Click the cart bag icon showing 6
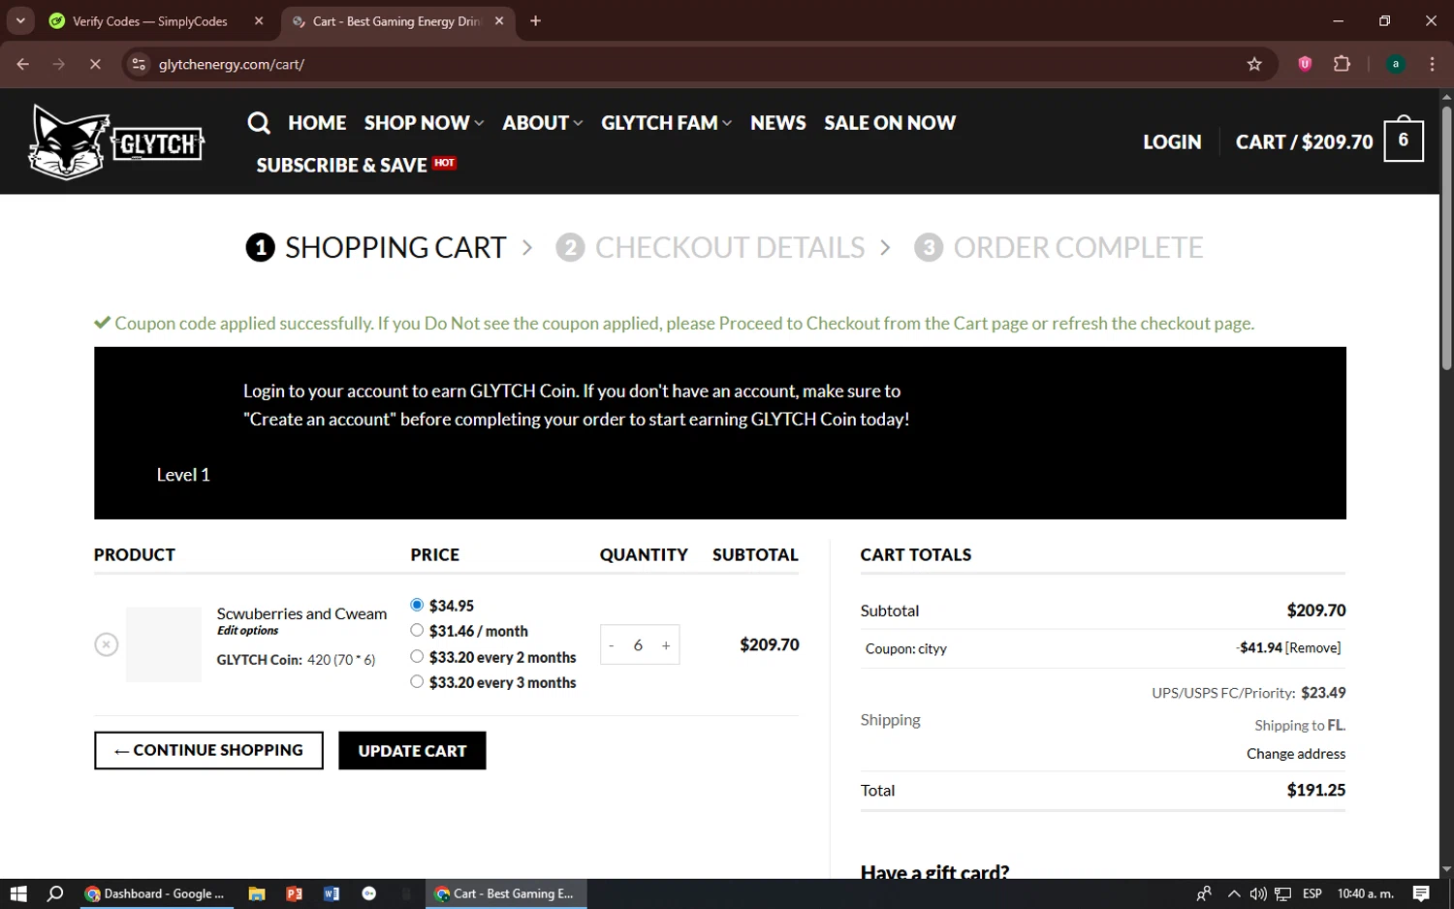 tap(1403, 141)
